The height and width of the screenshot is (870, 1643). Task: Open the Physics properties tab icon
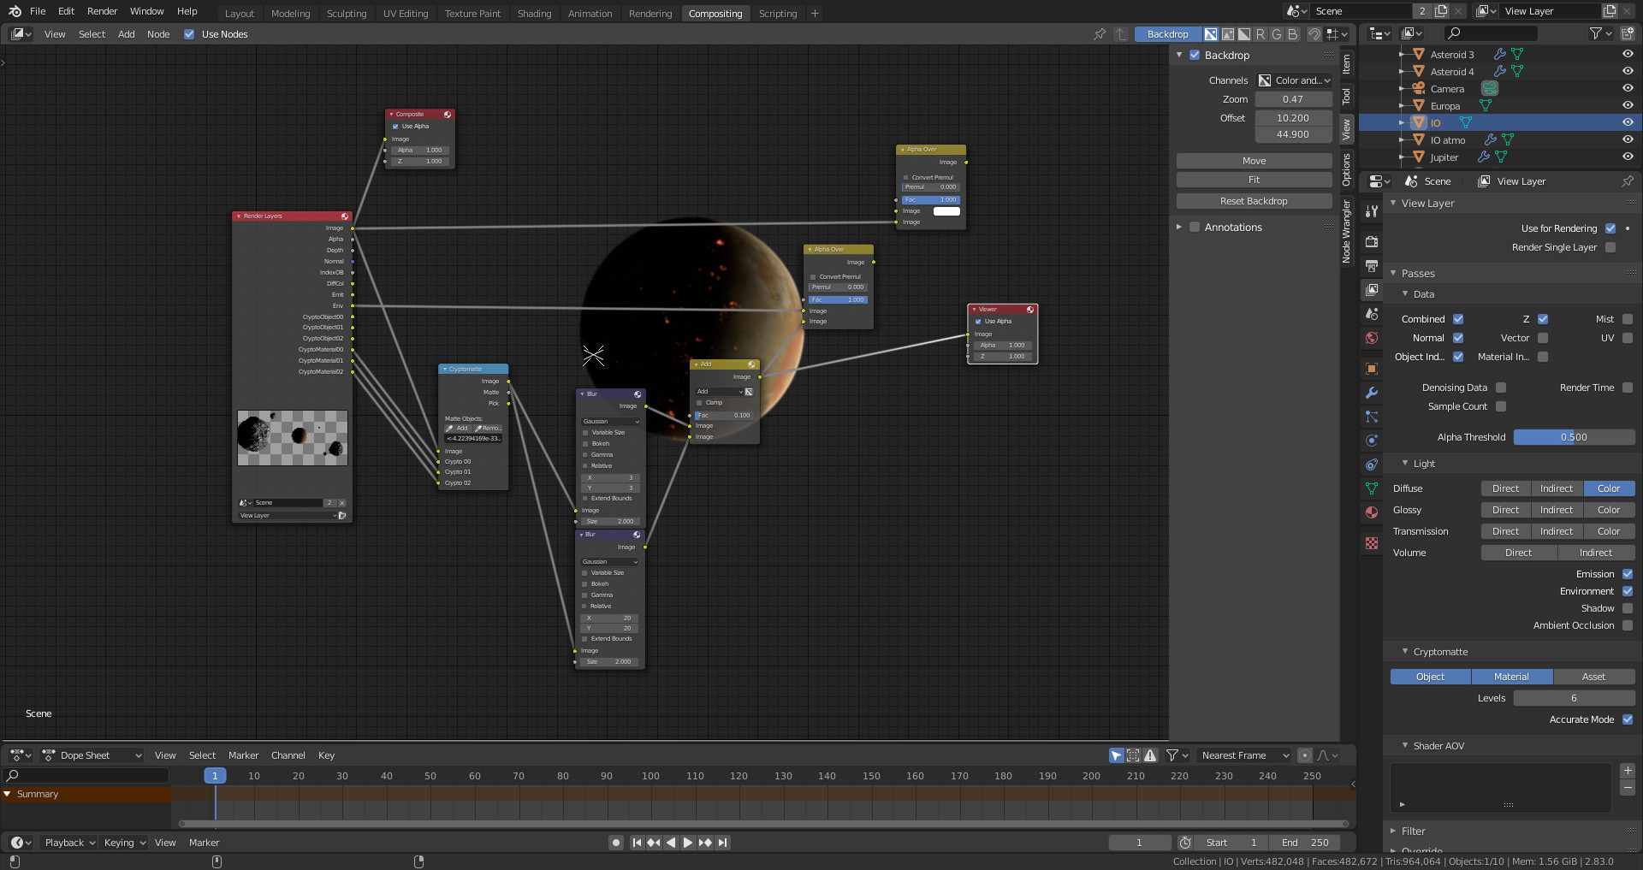(1372, 441)
